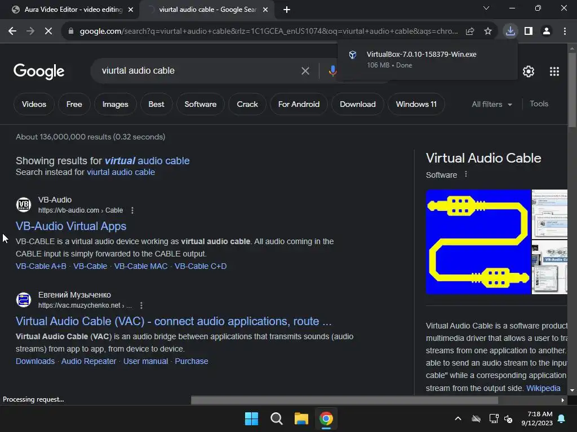Apply the Best filter chip

click(157, 104)
